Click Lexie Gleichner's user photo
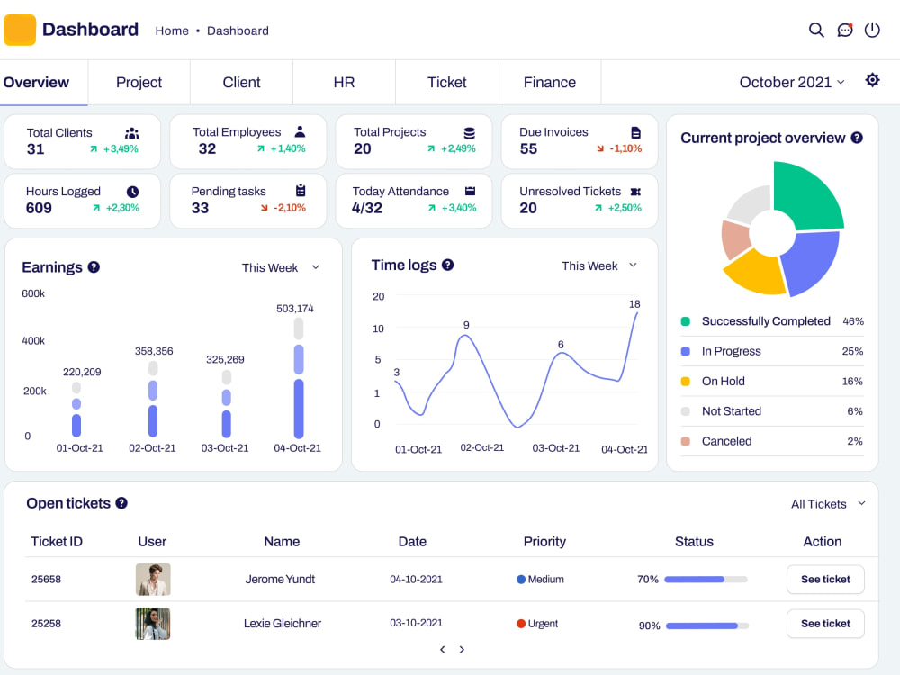The height and width of the screenshot is (675, 900). 153,624
